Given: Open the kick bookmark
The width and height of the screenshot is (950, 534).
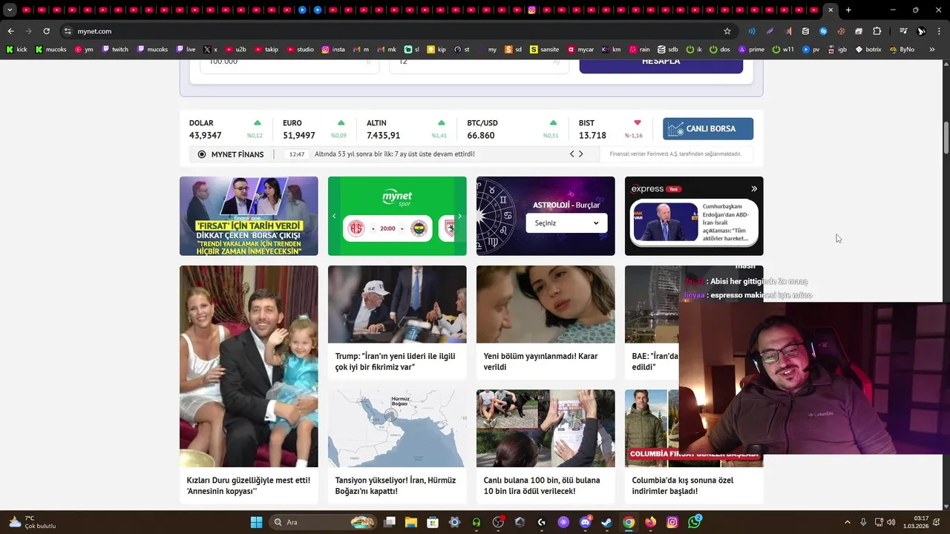Looking at the screenshot, I should pyautogui.click(x=16, y=50).
